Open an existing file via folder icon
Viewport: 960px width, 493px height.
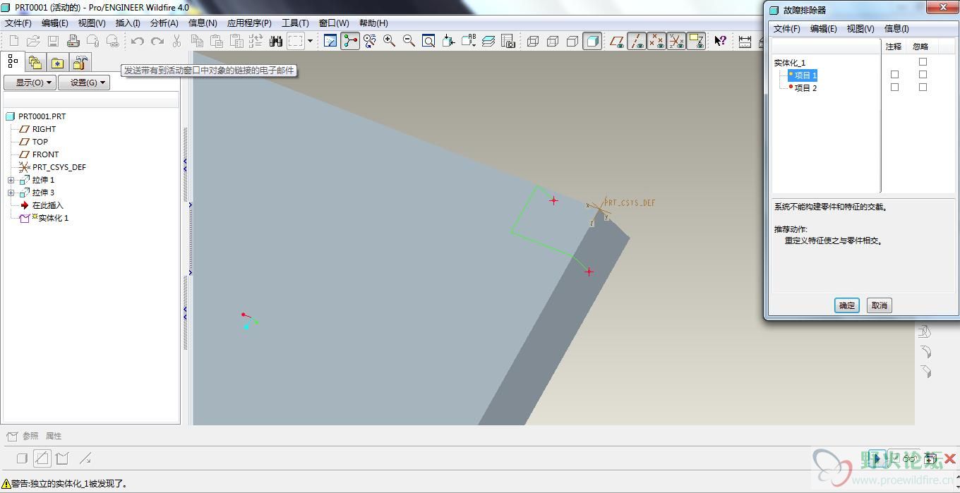click(x=33, y=42)
